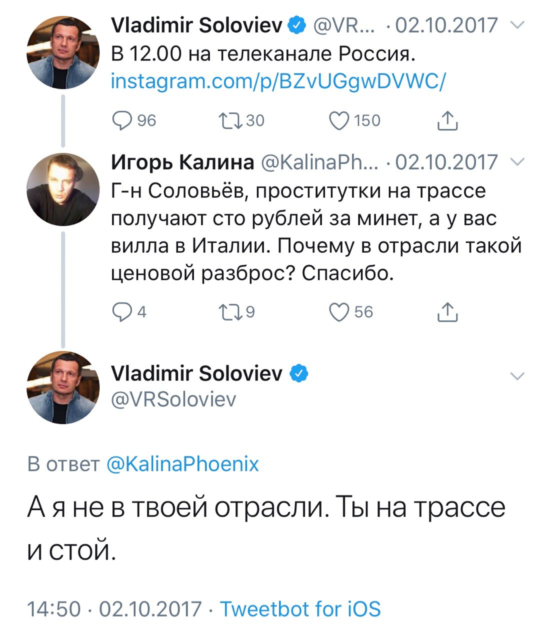Open the avatar on the main reply tweet
The height and width of the screenshot is (640, 550).
[x=63, y=387]
